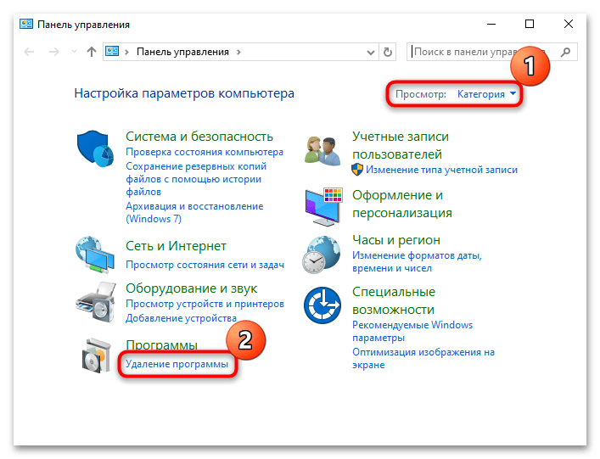
Task: Click the Настройка параметров компьютера heading
Action: pyautogui.click(x=184, y=93)
